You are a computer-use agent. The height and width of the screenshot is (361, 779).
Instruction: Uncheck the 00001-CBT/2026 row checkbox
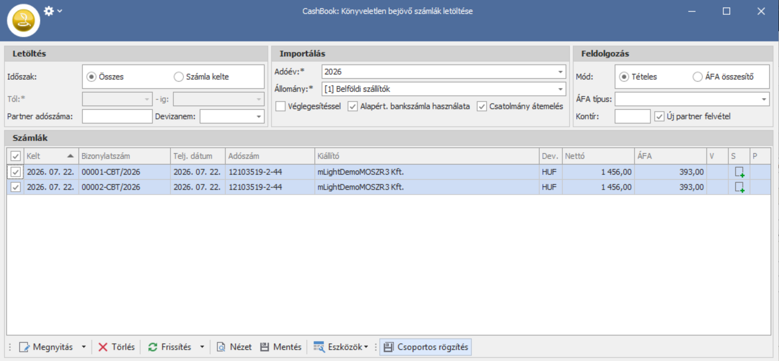[15, 172]
